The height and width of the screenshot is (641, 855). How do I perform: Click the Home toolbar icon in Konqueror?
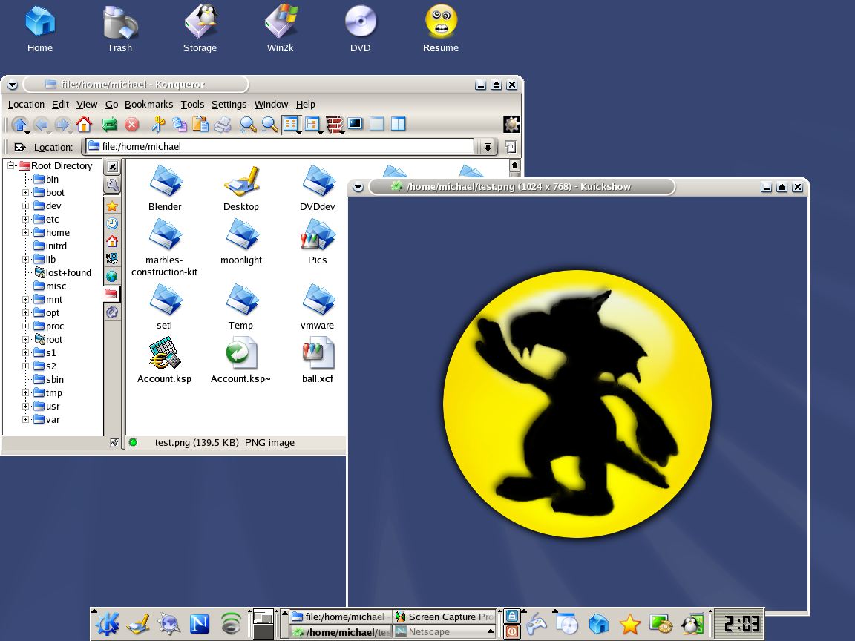click(84, 125)
